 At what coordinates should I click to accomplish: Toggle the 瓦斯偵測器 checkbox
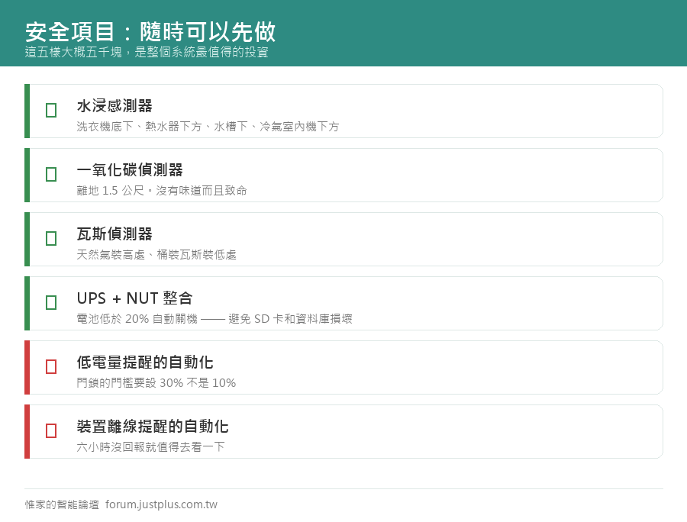tap(51, 239)
